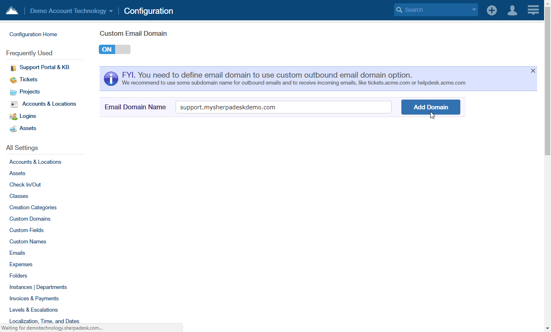Open Custom Domains in All Settings
The height and width of the screenshot is (332, 551).
point(30,219)
